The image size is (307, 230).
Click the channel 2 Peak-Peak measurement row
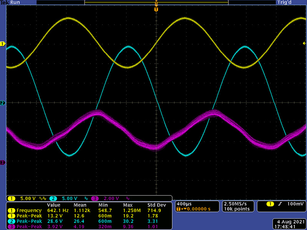click(88, 222)
